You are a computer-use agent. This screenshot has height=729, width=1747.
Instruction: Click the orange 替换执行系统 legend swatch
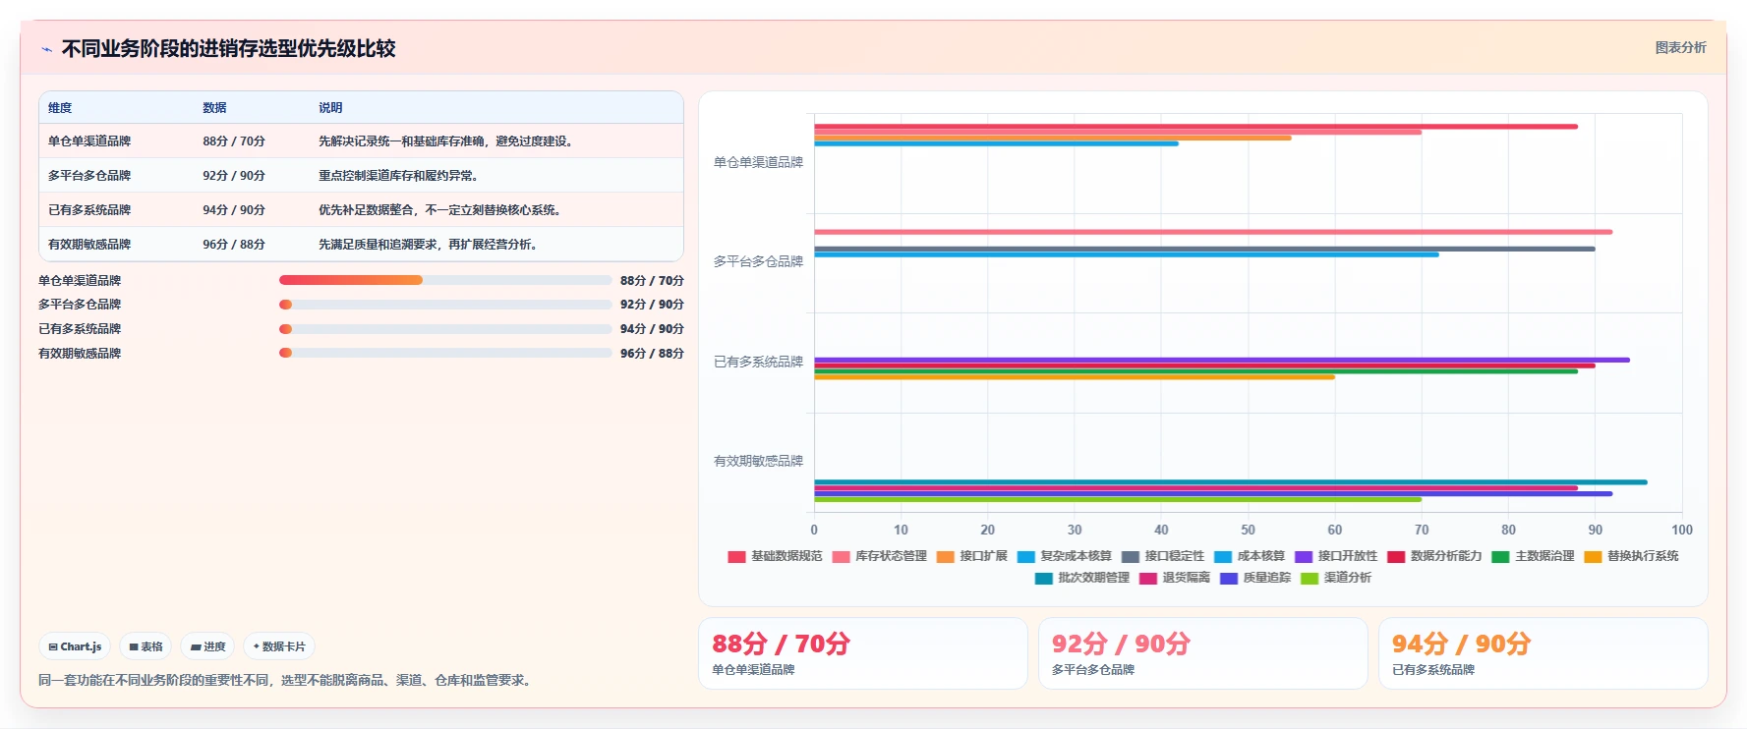pyautogui.click(x=1593, y=557)
